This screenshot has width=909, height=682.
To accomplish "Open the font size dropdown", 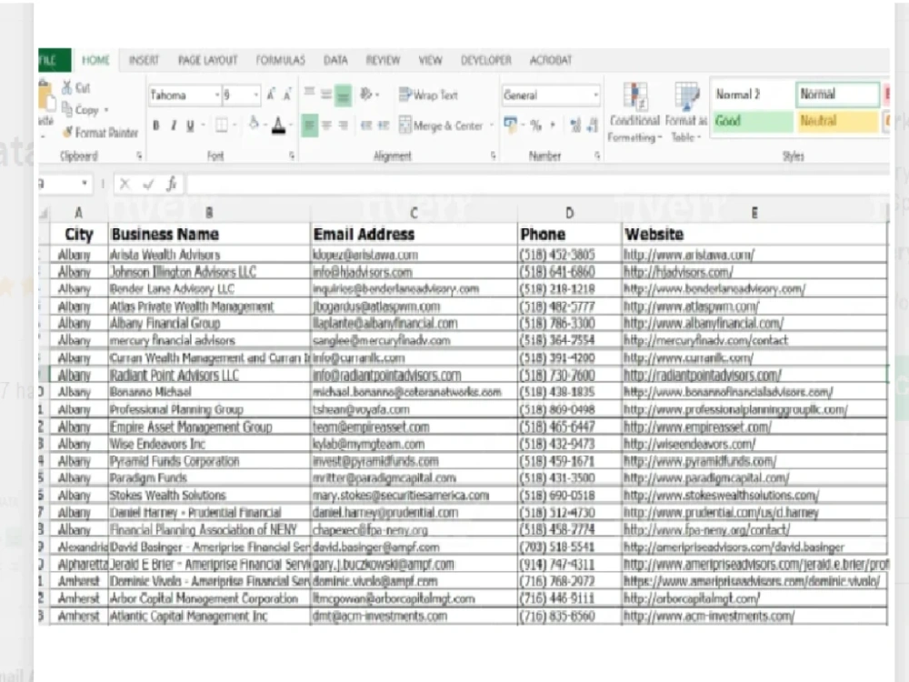I will click(x=255, y=95).
